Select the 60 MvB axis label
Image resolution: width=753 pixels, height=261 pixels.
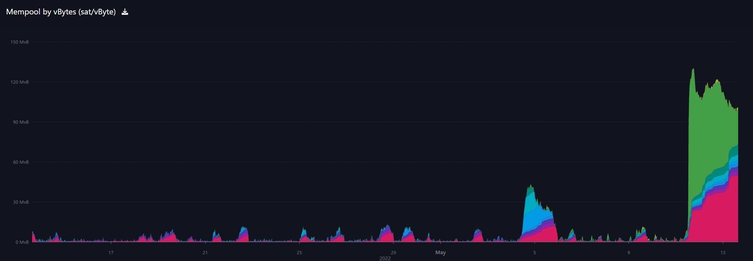point(21,162)
